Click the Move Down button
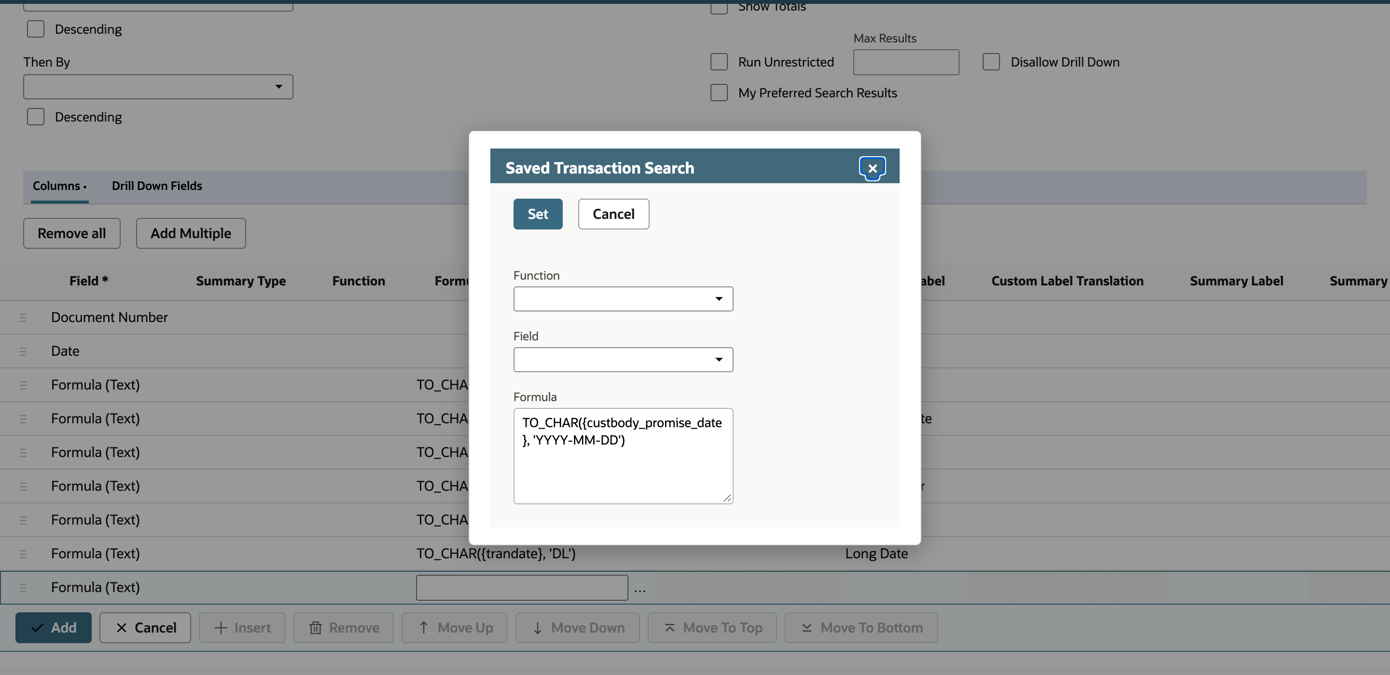This screenshot has height=675, width=1390. click(578, 628)
